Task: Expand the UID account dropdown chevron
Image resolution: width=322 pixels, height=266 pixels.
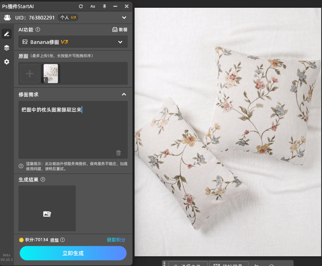Action: (124, 17)
